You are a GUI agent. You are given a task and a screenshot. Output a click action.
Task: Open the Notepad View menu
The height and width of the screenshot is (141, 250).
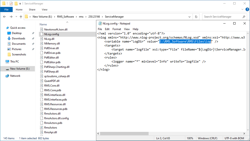pyautogui.click(x=127, y=29)
